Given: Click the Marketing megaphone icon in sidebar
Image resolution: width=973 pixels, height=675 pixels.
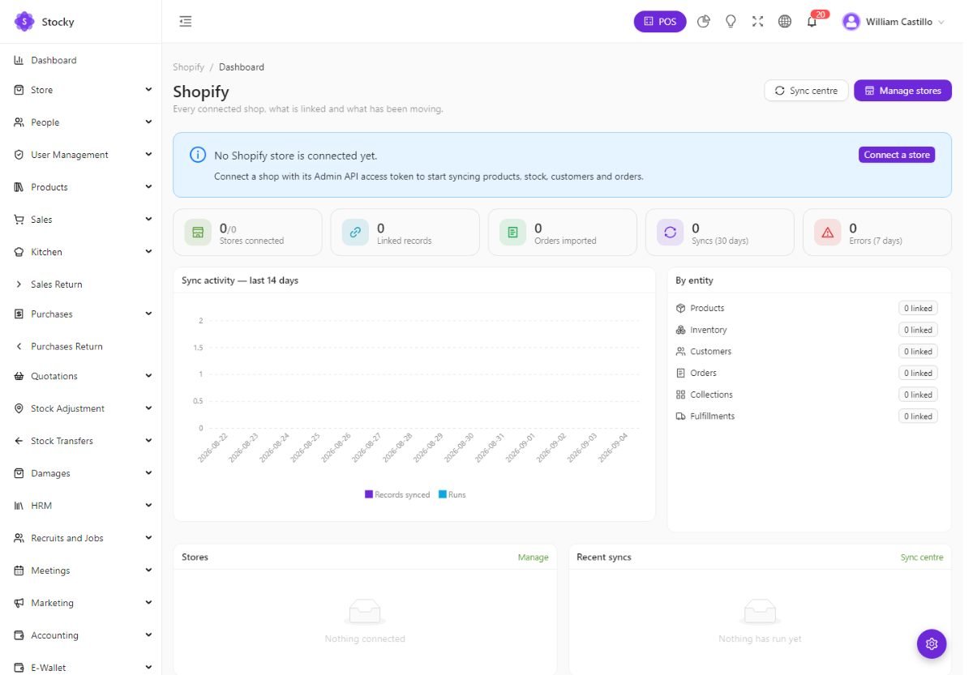Looking at the screenshot, I should coord(19,603).
